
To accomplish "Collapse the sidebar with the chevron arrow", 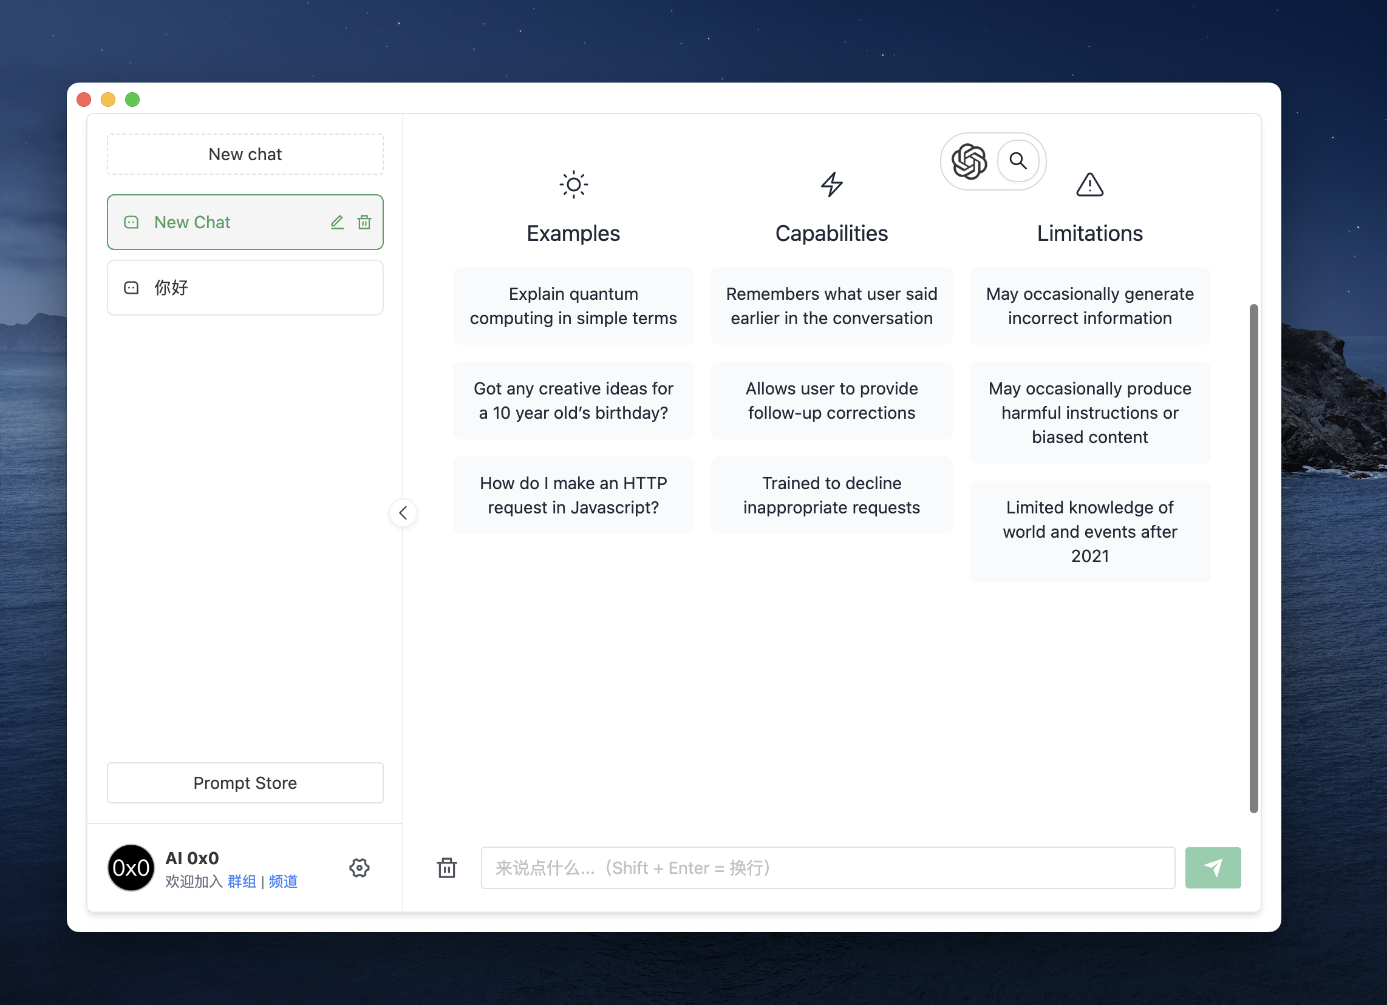I will pos(403,513).
